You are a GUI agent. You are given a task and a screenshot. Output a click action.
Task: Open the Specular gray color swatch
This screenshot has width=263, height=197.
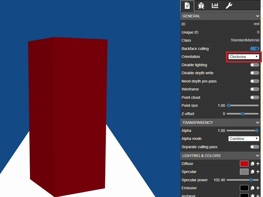pos(244,172)
